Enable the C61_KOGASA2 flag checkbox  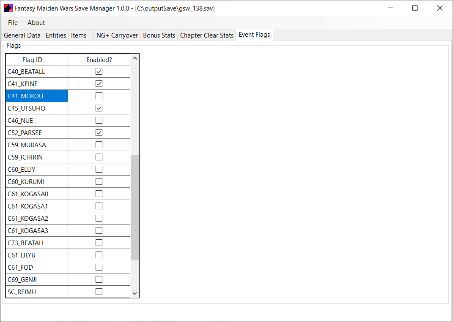(x=99, y=218)
